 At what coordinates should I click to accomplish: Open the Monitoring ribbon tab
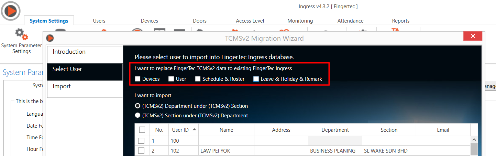coord(300,21)
